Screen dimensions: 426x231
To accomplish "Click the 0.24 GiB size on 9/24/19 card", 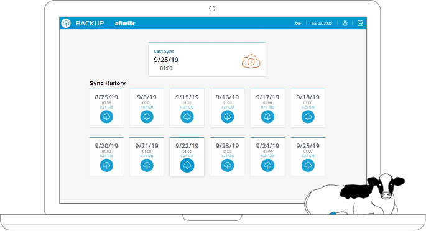I will [267, 156].
